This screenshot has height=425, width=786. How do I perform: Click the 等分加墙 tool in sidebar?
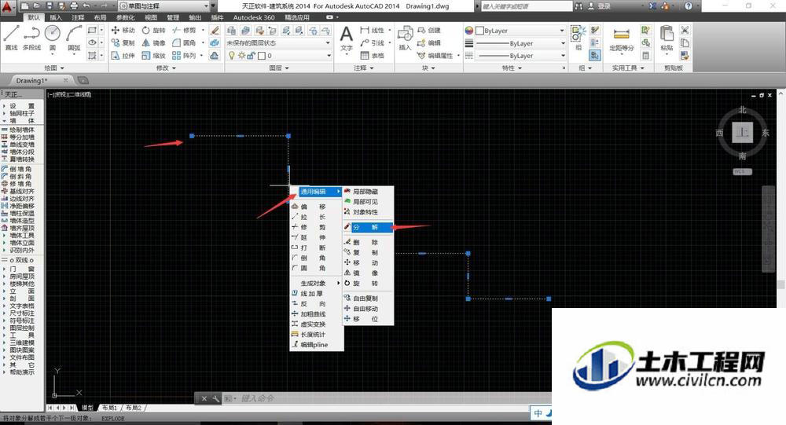click(x=18, y=137)
